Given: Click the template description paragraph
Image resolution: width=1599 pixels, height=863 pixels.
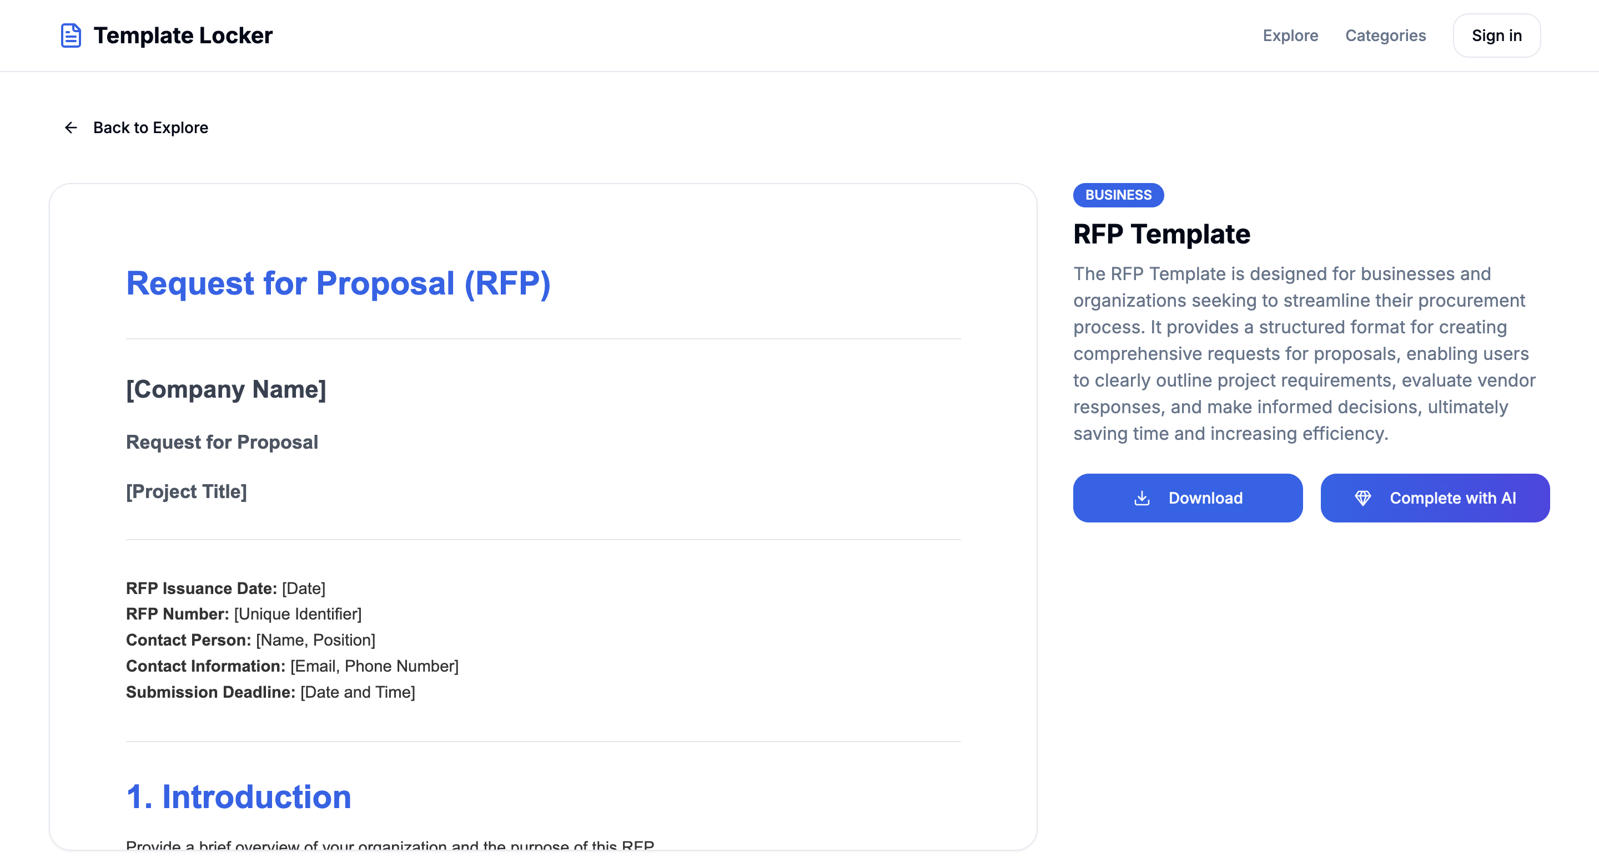Looking at the screenshot, I should click(1304, 353).
